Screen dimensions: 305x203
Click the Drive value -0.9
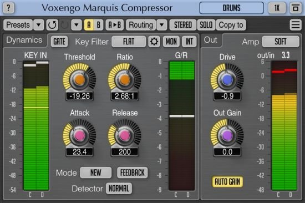pos(227,96)
